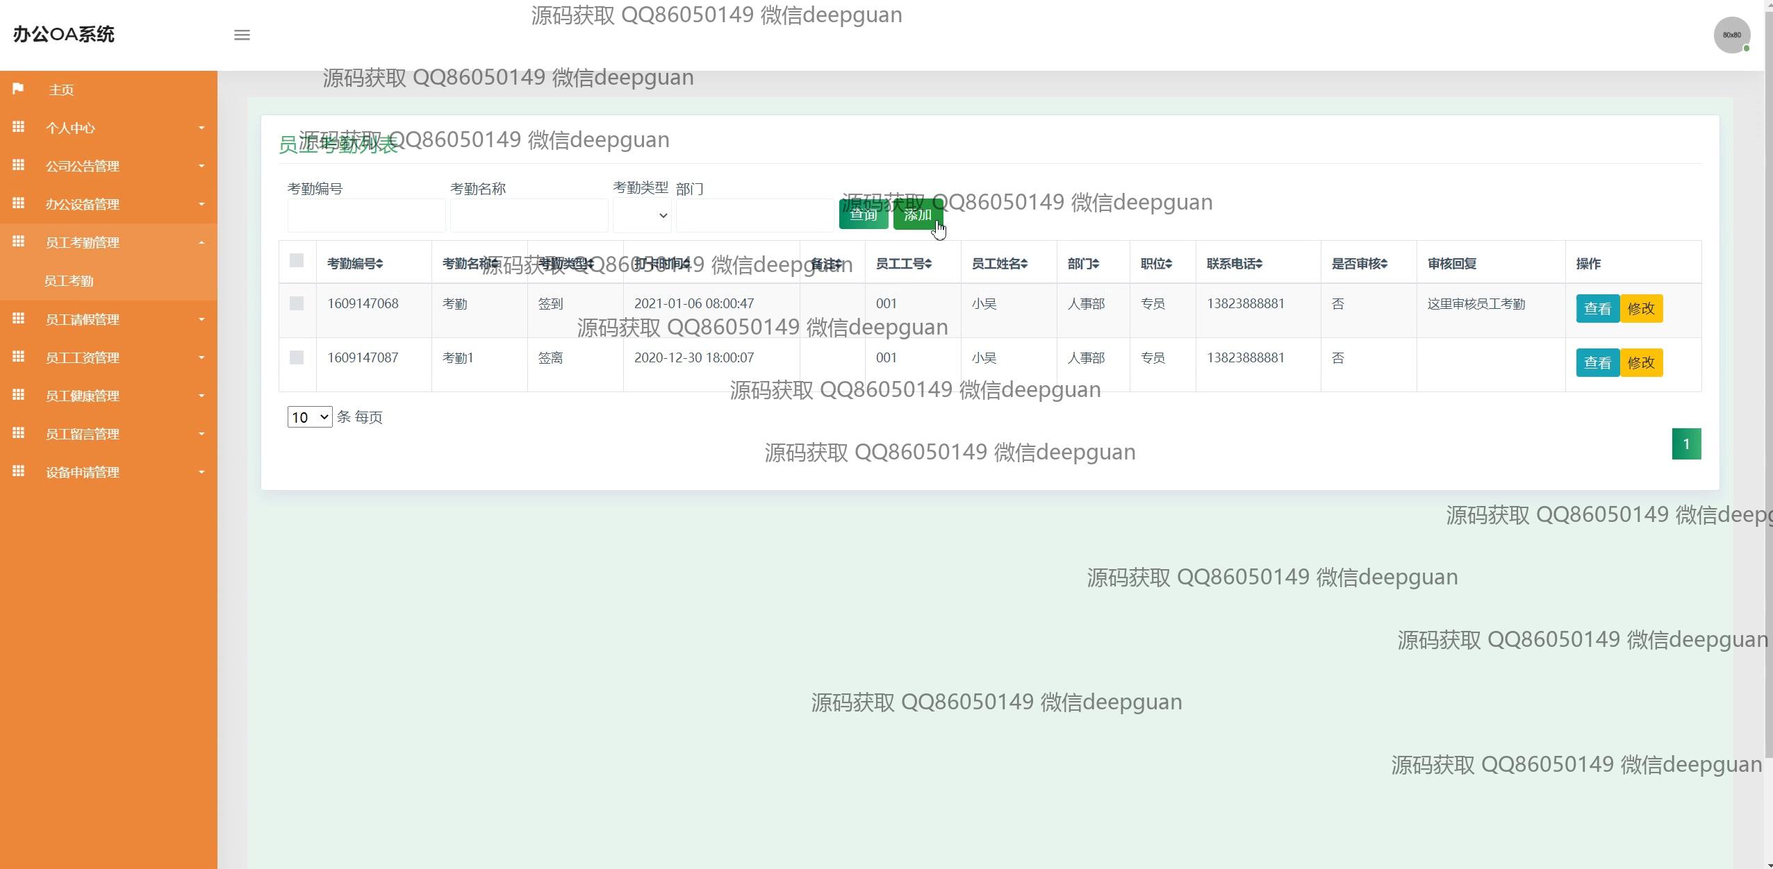
Task: Check the row for record 1609147087
Action: [297, 357]
